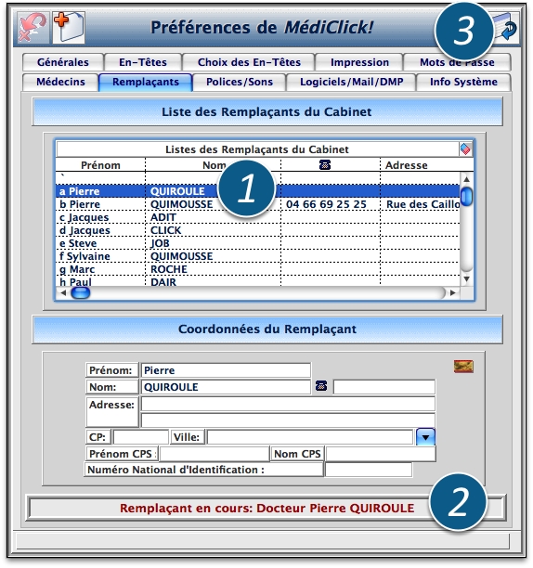533x568 pixels.
Task: Click the horizontal scrollbar right arrow
Action: pyautogui.click(x=452, y=292)
